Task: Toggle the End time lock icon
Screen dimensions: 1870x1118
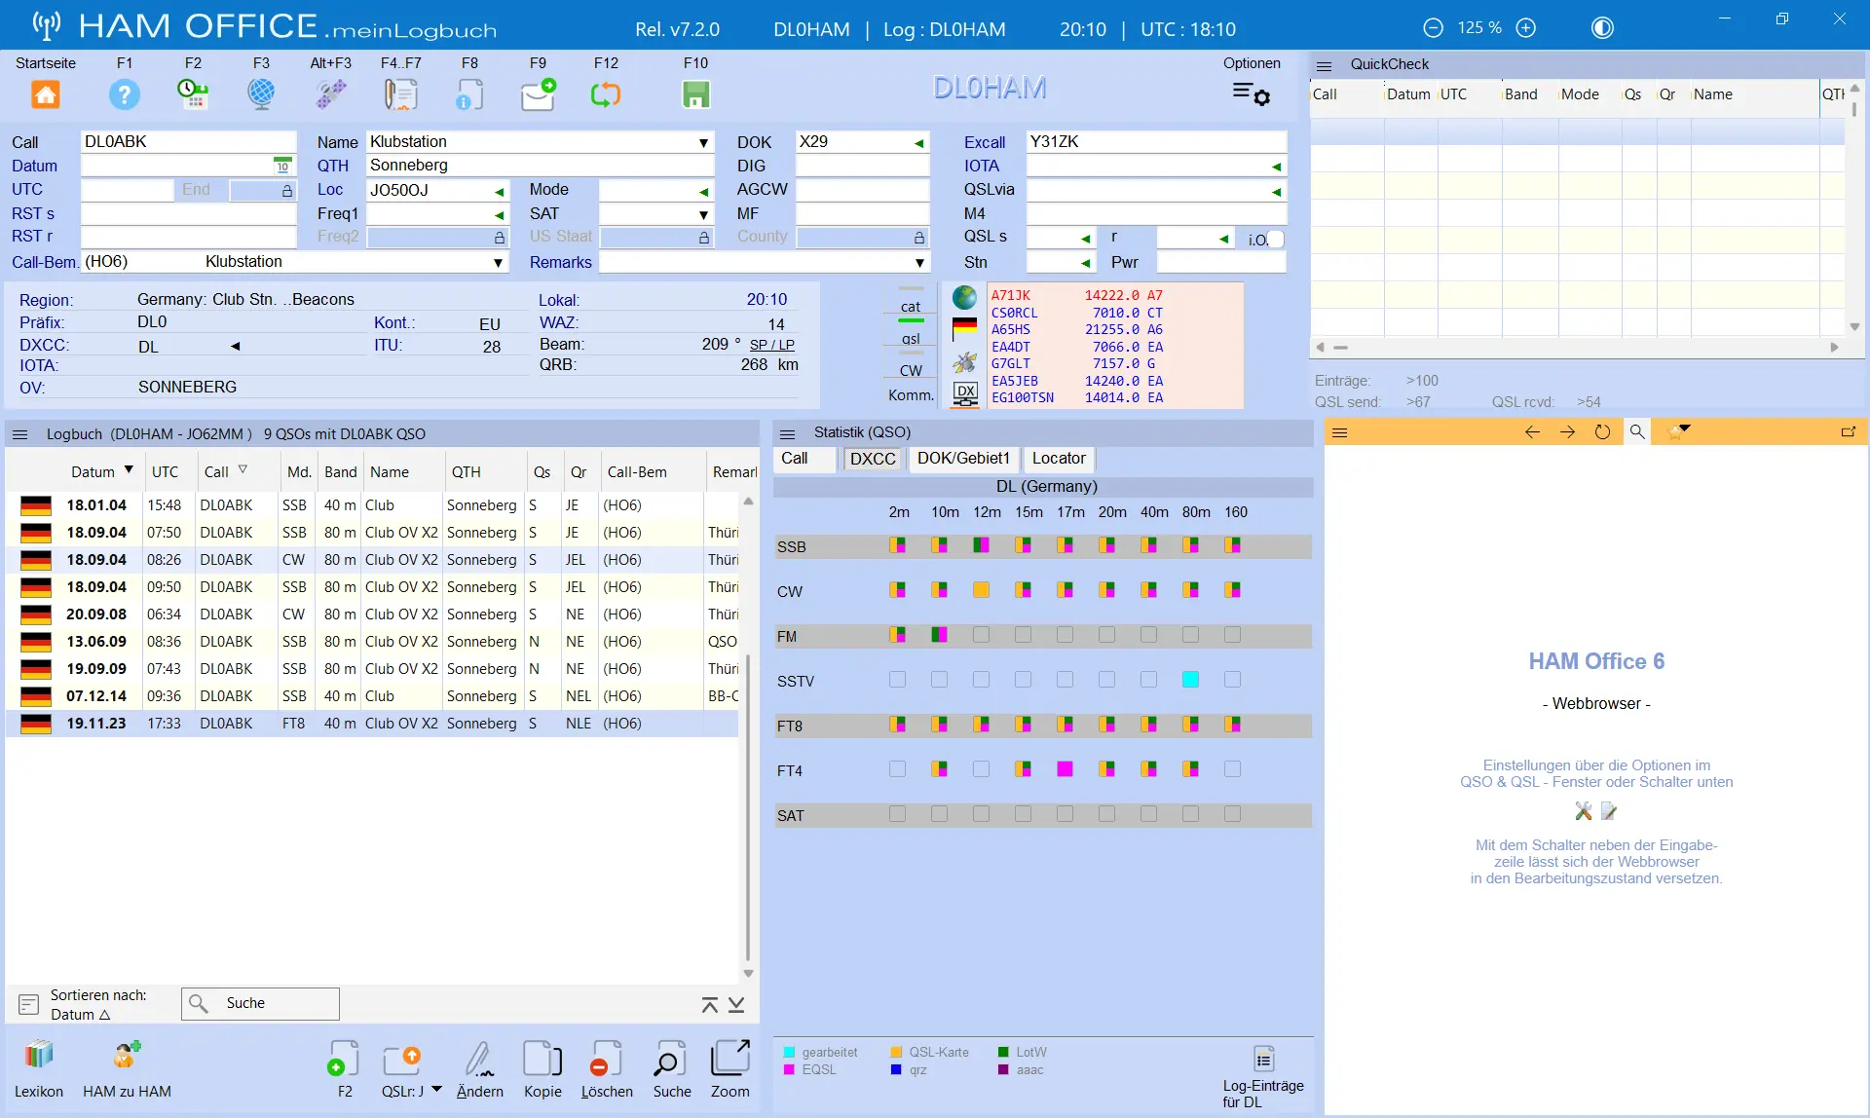Action: [x=287, y=191]
